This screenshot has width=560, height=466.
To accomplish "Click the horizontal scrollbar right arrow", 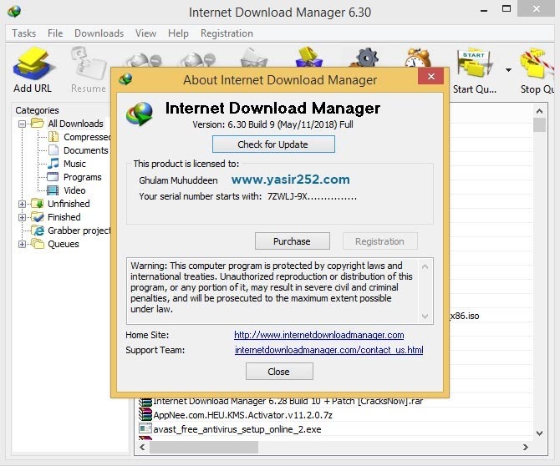I will (525, 447).
